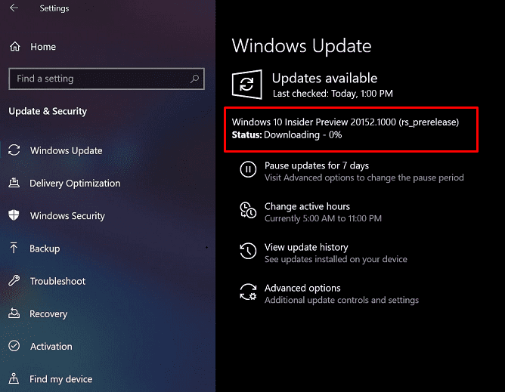Select Windows Update in sidebar
This screenshot has height=392, width=505.
click(x=66, y=150)
